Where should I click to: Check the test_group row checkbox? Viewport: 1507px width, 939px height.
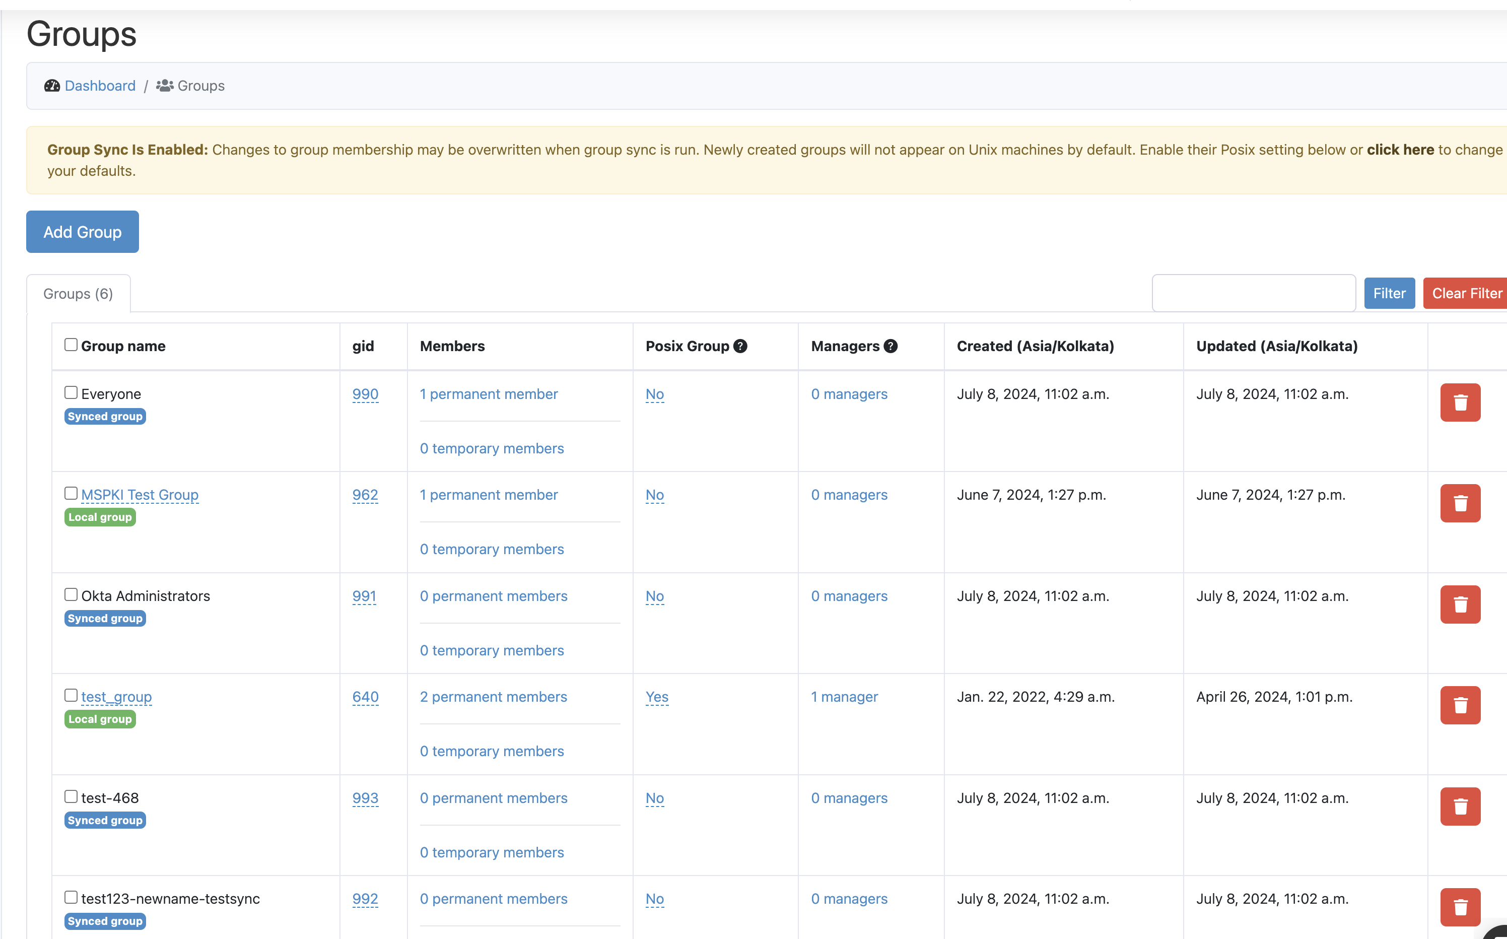pyautogui.click(x=71, y=695)
